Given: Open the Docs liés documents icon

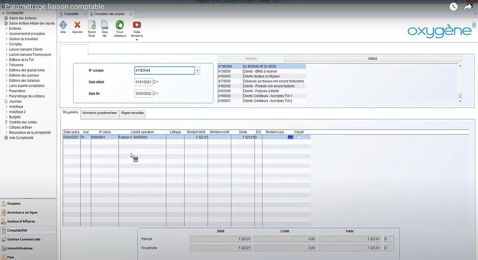Looking at the screenshot, I should click(x=105, y=25).
